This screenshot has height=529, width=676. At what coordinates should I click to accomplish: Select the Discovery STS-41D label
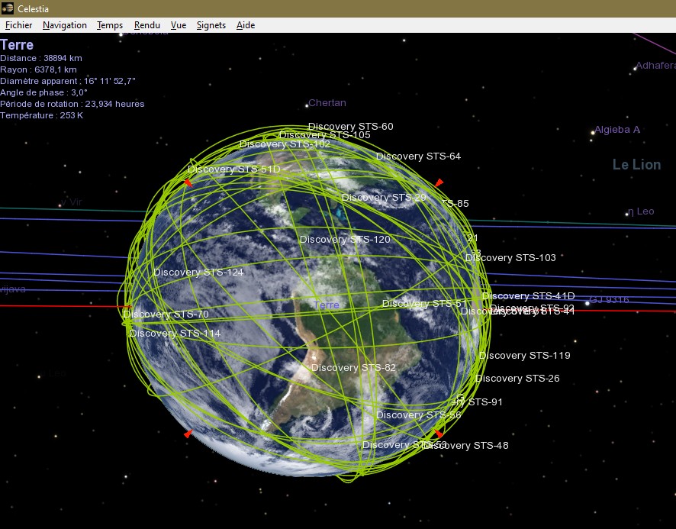(528, 296)
